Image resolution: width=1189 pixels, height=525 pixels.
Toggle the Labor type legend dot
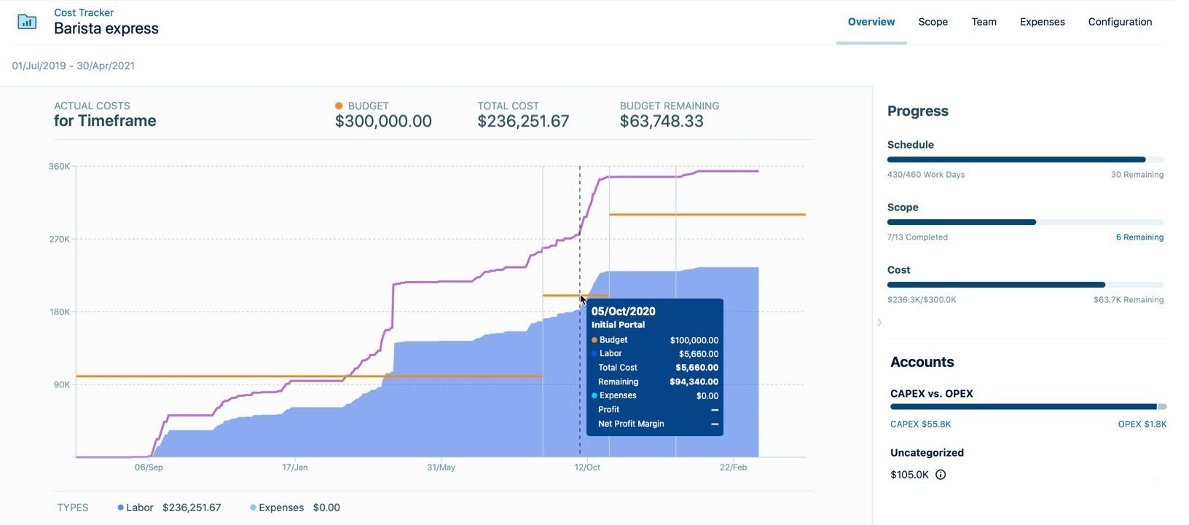[x=120, y=508]
